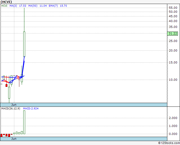Image resolution: width=180 pixels, height=145 pixels.
Task: Click the Jun label on price chart axis
Action: click(x=14, y=105)
